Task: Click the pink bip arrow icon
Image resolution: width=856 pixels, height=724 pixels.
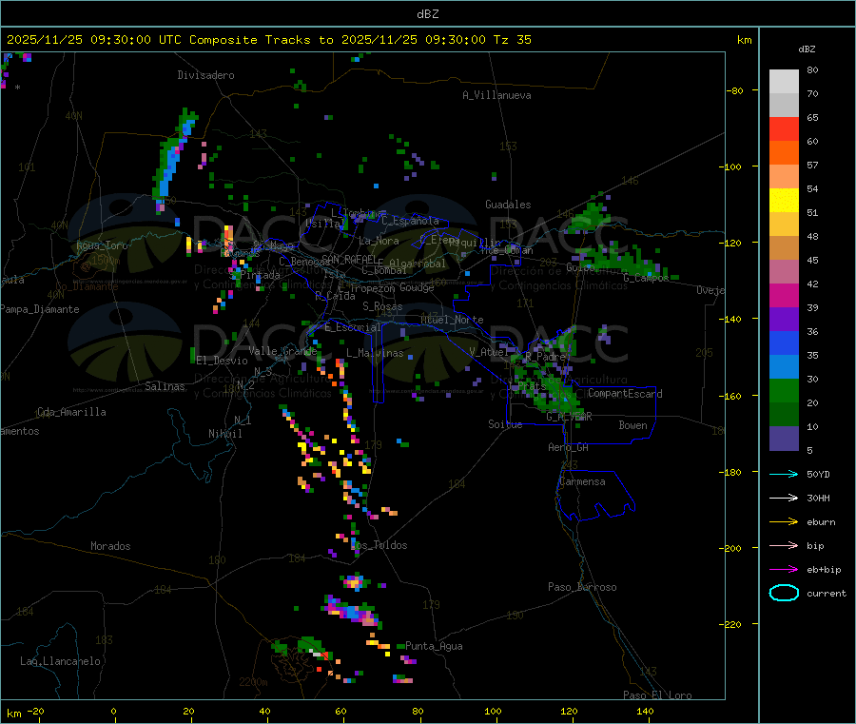Action: (x=784, y=545)
